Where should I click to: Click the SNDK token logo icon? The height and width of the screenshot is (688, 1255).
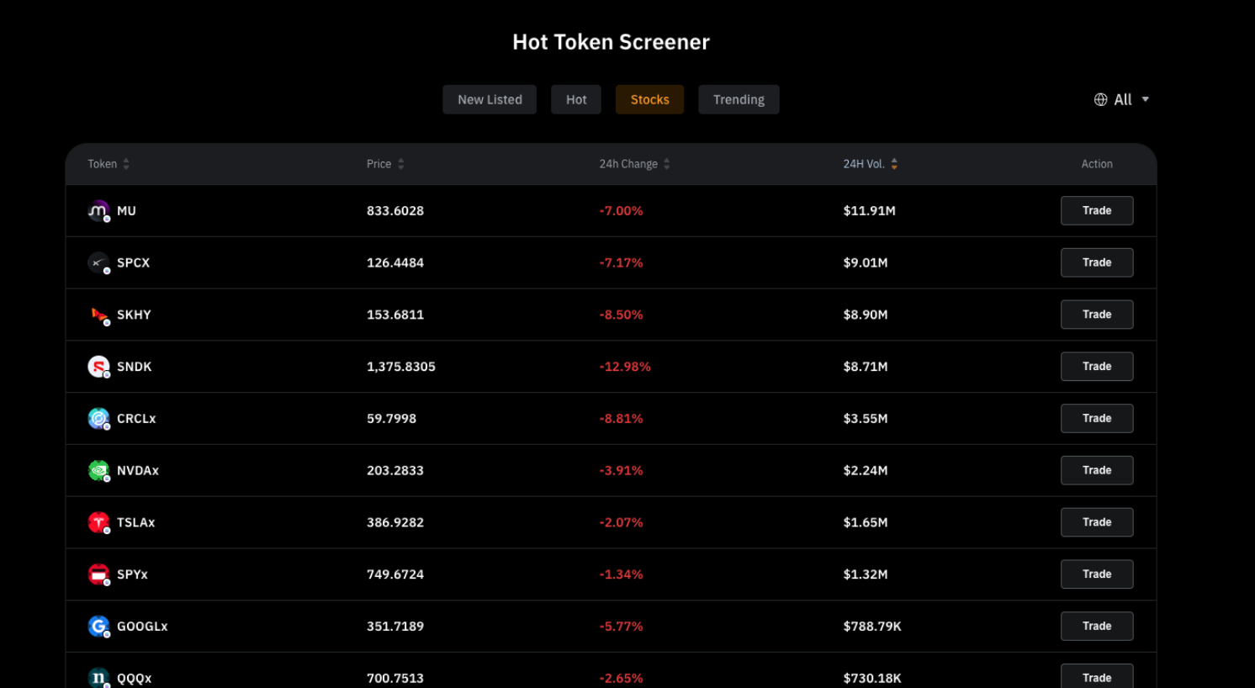coord(98,367)
